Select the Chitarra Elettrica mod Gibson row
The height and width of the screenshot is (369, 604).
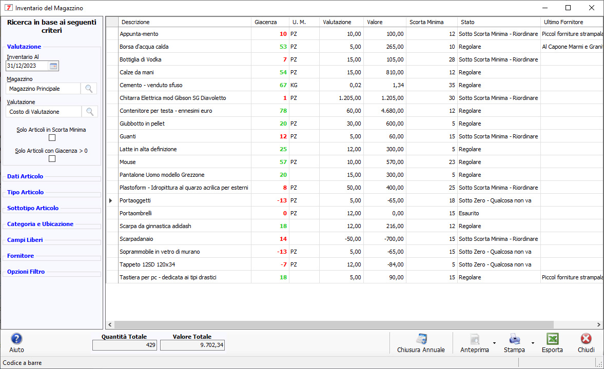tap(355, 98)
